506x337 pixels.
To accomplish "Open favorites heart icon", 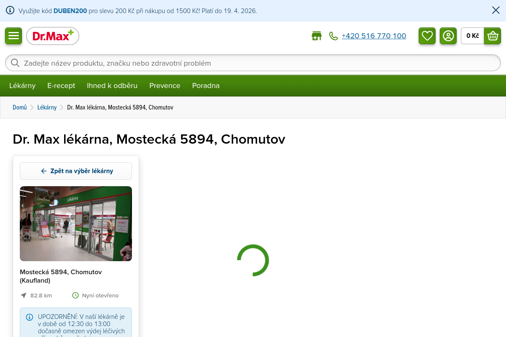I will tap(427, 36).
